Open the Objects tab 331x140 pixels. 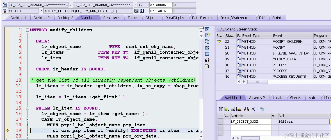point(151,18)
